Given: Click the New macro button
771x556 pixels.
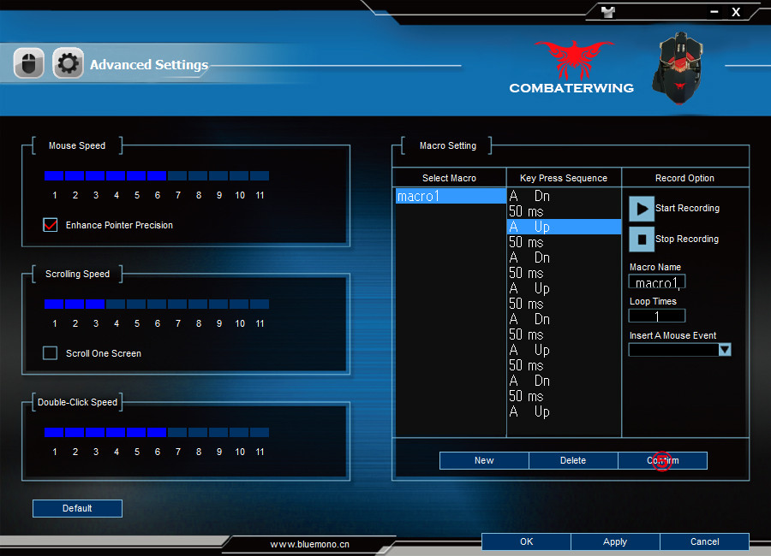Looking at the screenshot, I should point(484,461).
